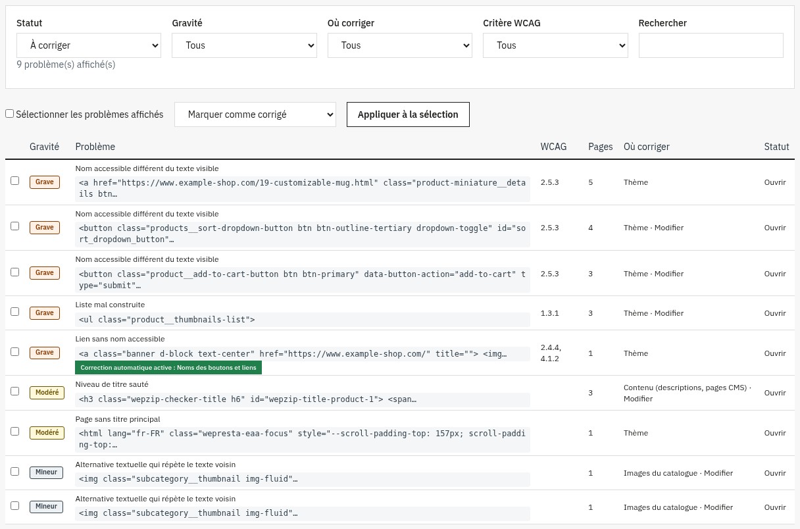
Task: Click the green Correction automatique active badge
Action: pyautogui.click(x=168, y=368)
